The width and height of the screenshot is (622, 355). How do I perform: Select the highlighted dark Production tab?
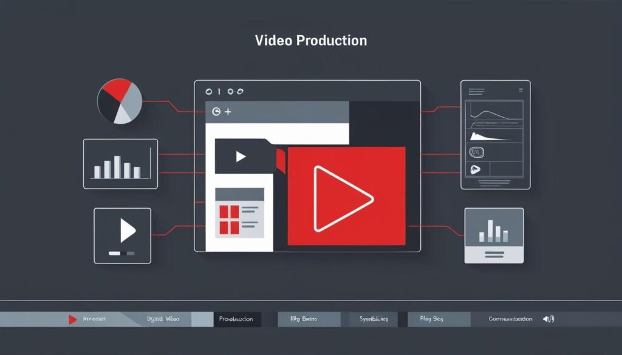[x=237, y=319]
